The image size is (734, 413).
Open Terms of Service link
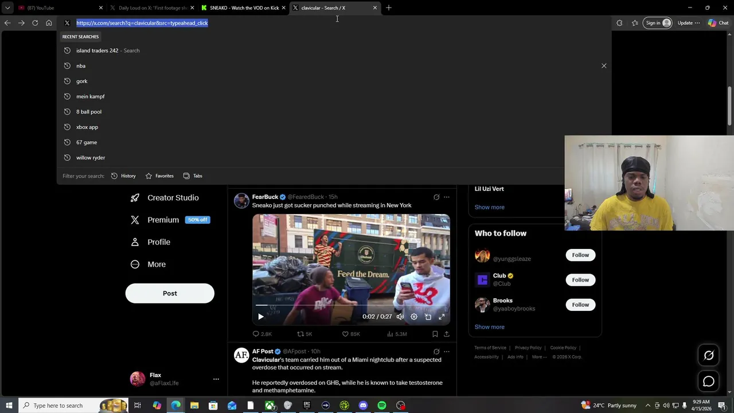[x=490, y=348]
